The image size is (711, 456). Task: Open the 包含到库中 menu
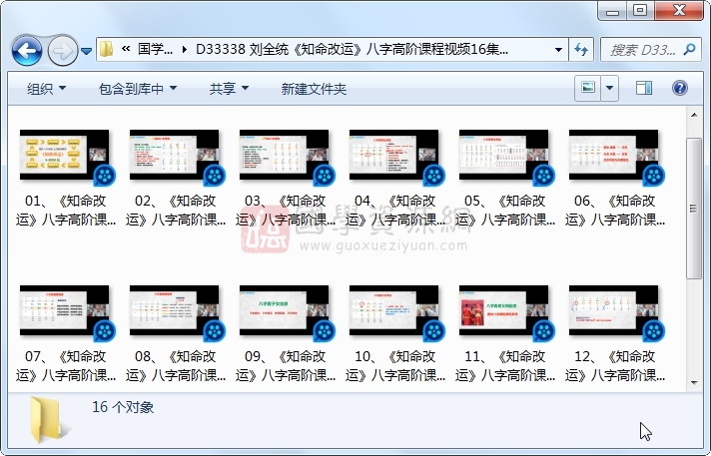point(138,89)
